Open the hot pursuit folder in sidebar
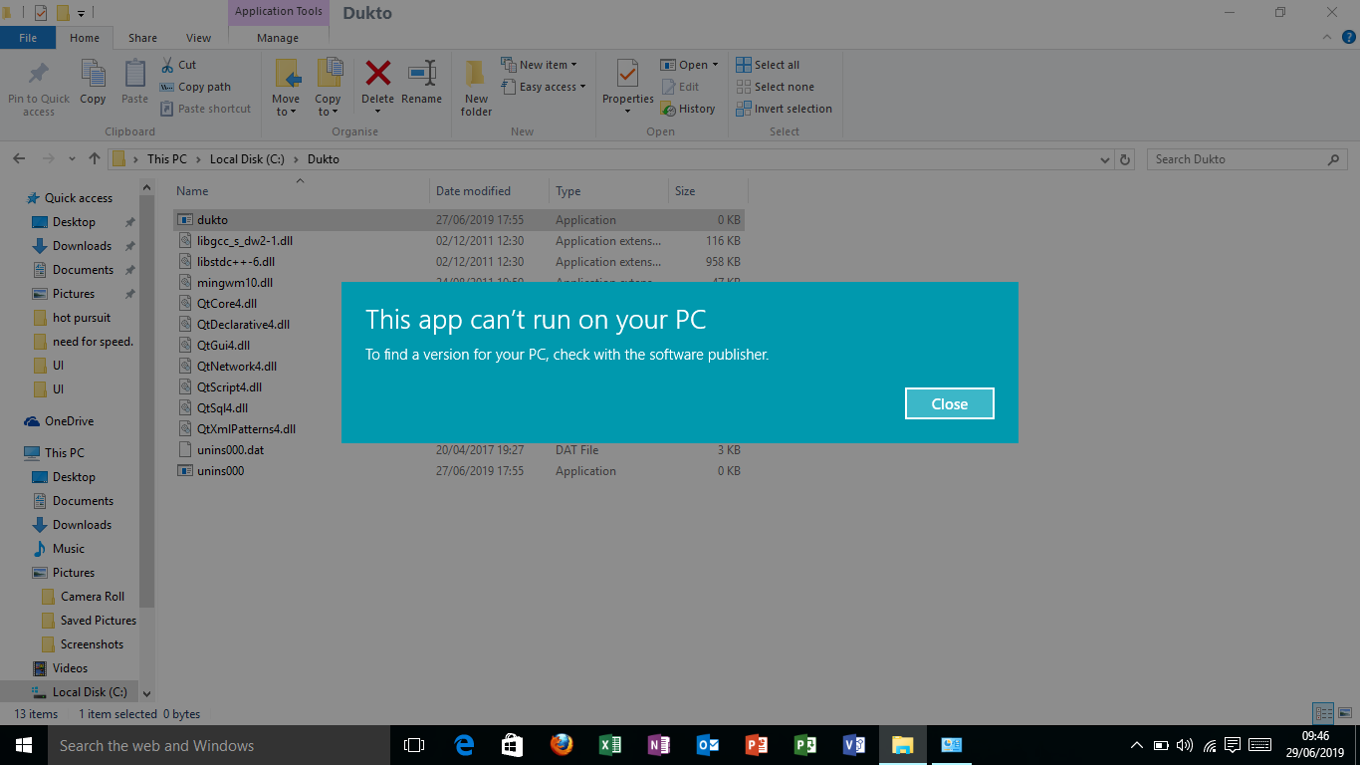This screenshot has width=1360, height=765. (x=82, y=318)
